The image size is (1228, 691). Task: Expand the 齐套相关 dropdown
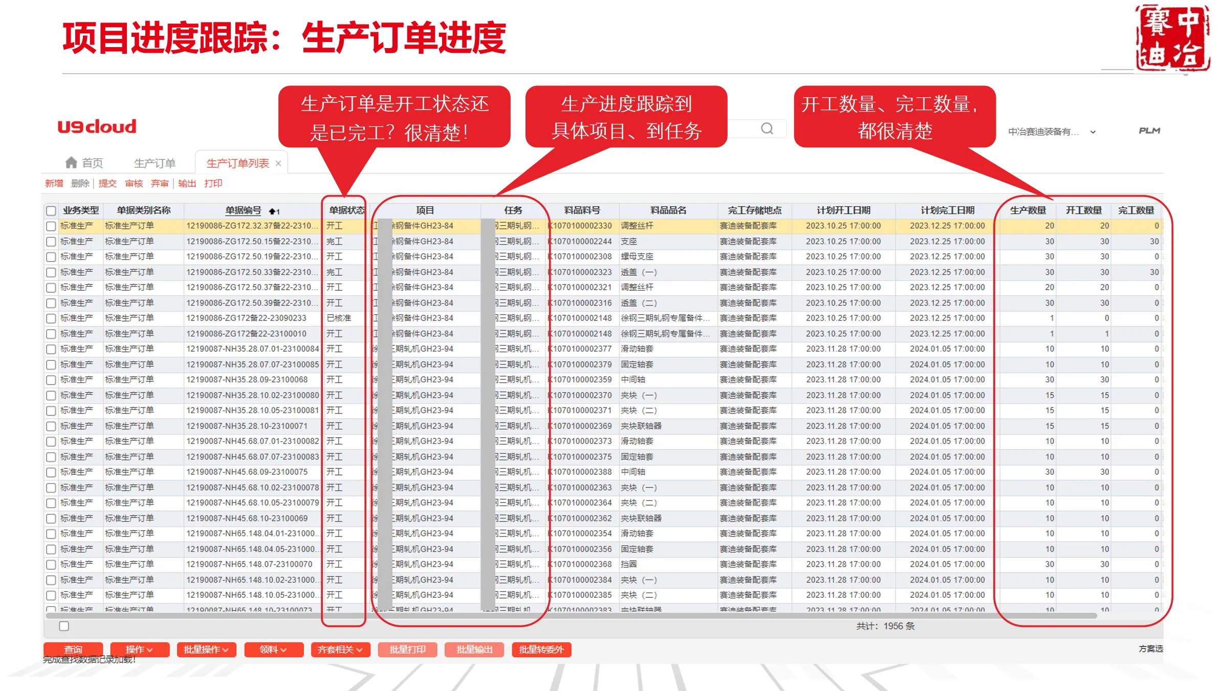pos(340,650)
